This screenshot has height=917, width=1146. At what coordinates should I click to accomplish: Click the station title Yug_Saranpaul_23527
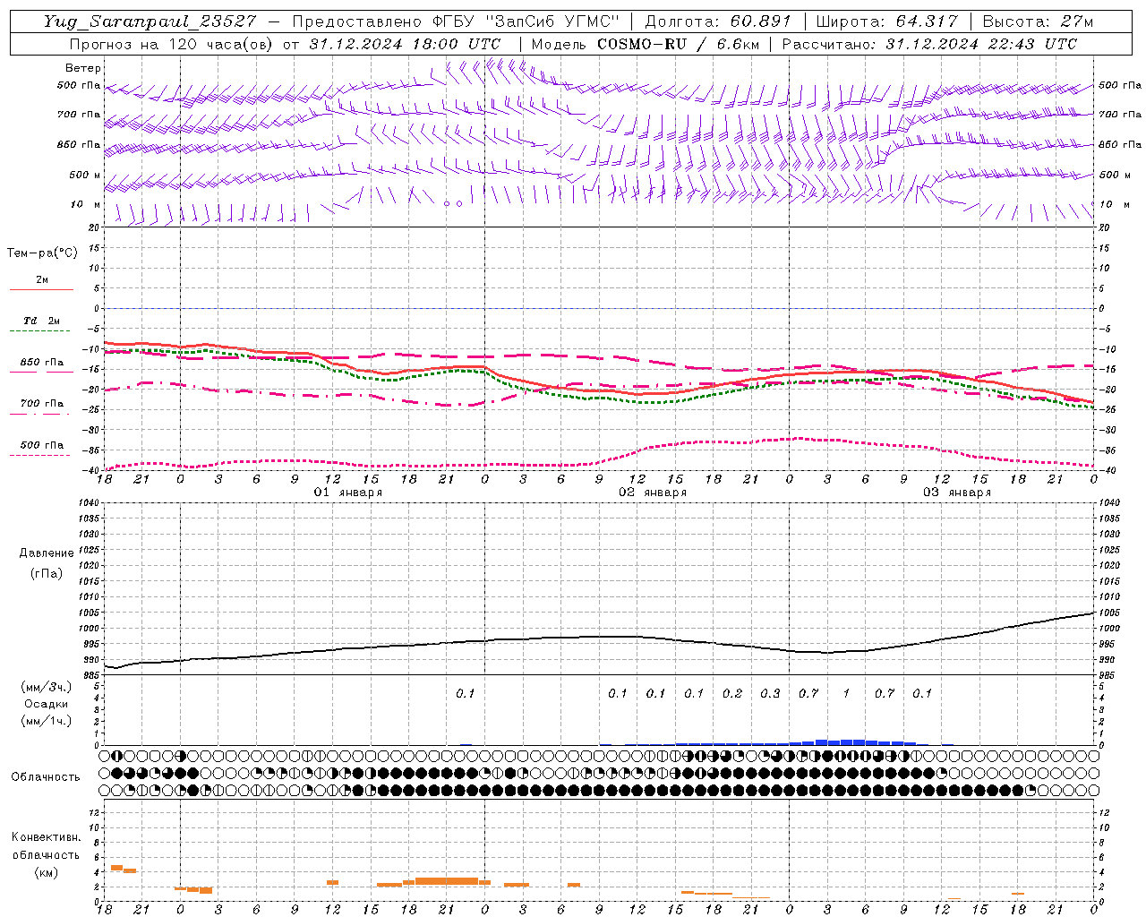150,21
